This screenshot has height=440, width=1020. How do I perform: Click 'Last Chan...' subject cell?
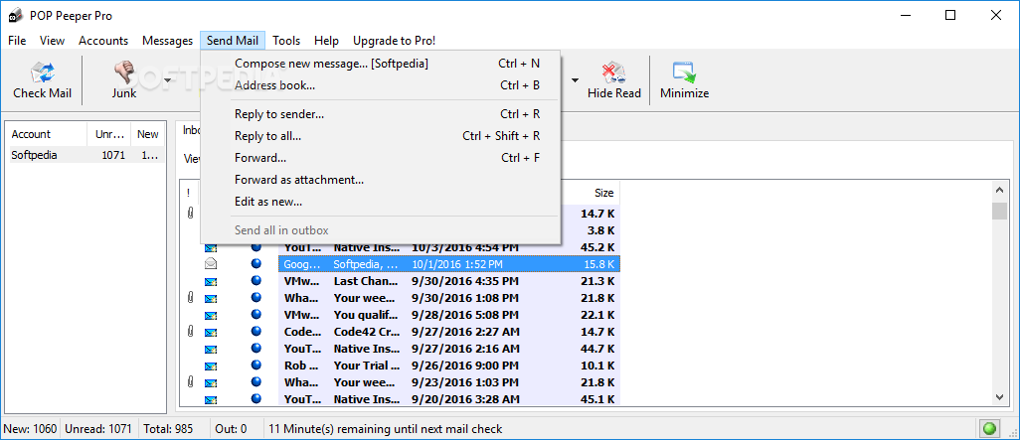(366, 281)
